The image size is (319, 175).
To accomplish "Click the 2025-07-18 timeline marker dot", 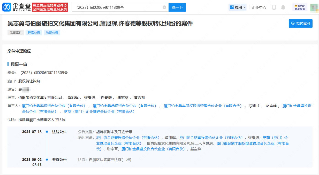I will tap(47, 132).
